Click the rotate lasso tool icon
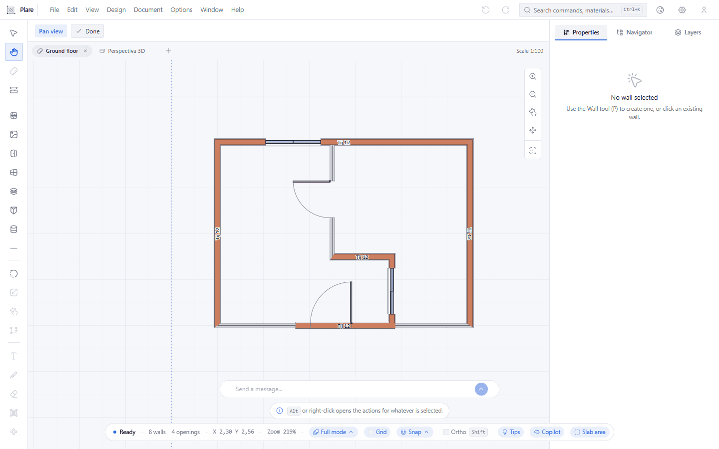 click(14, 273)
